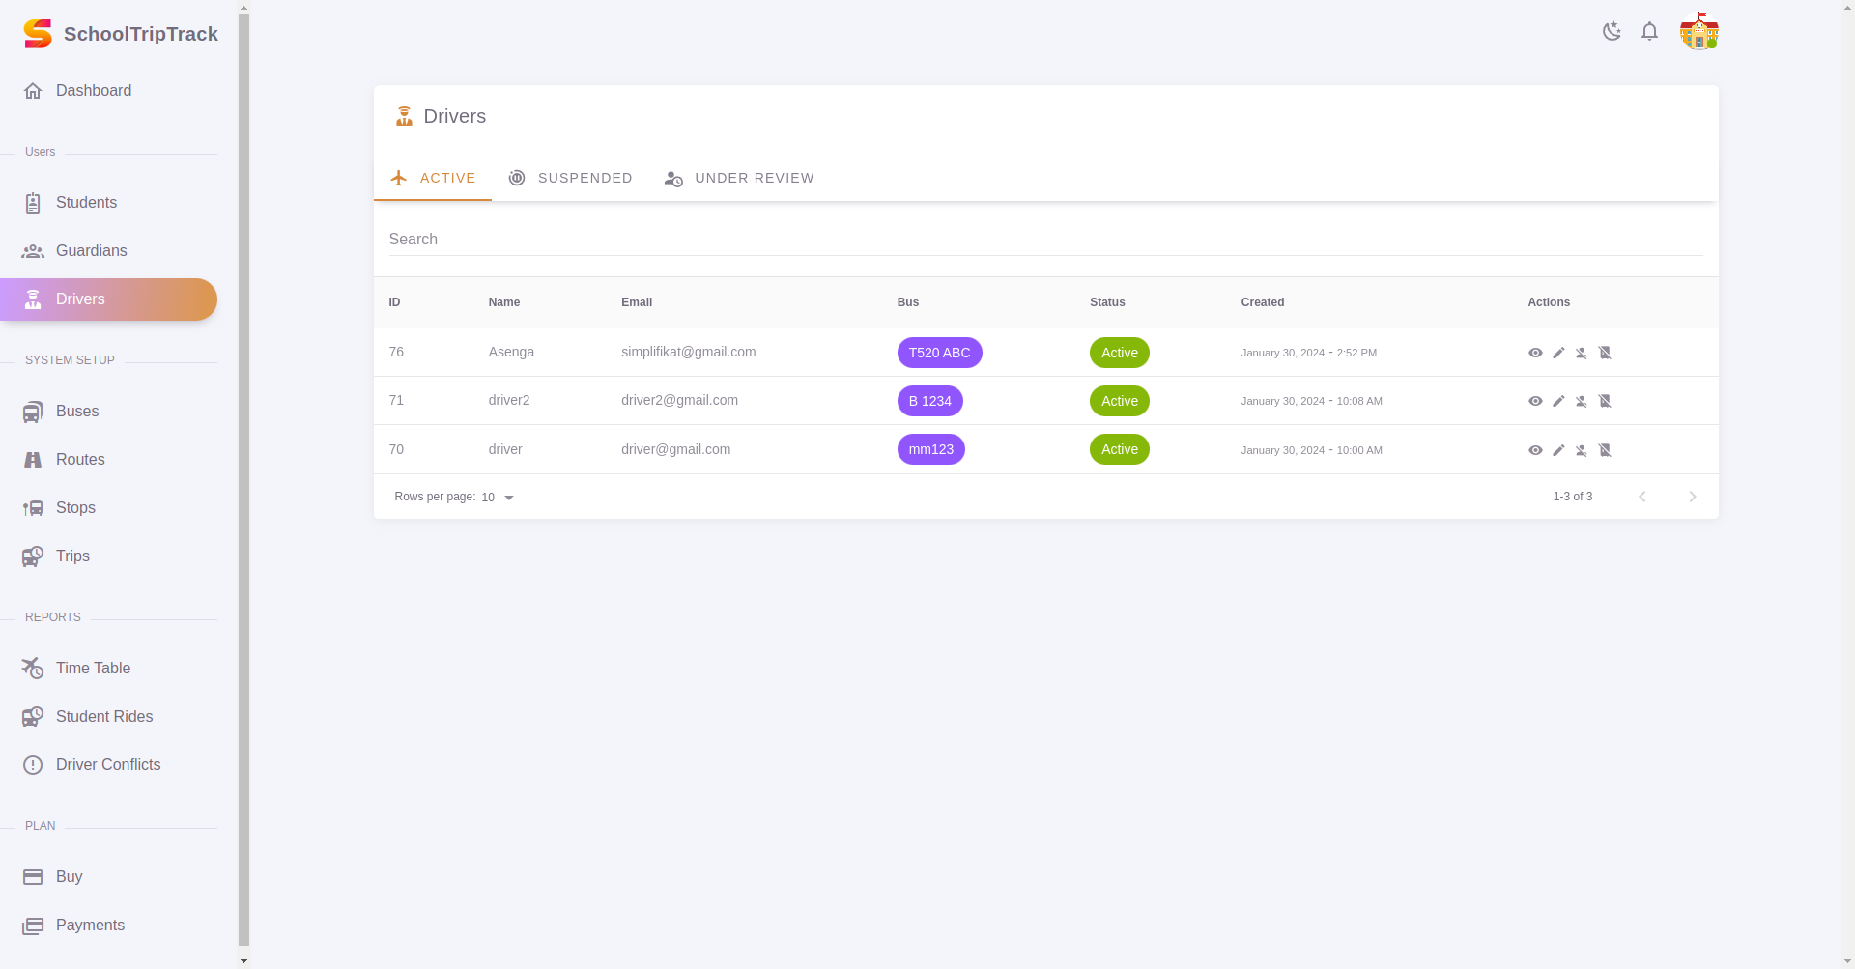Go to next page with the right chevron
The image size is (1855, 969).
click(x=1692, y=497)
